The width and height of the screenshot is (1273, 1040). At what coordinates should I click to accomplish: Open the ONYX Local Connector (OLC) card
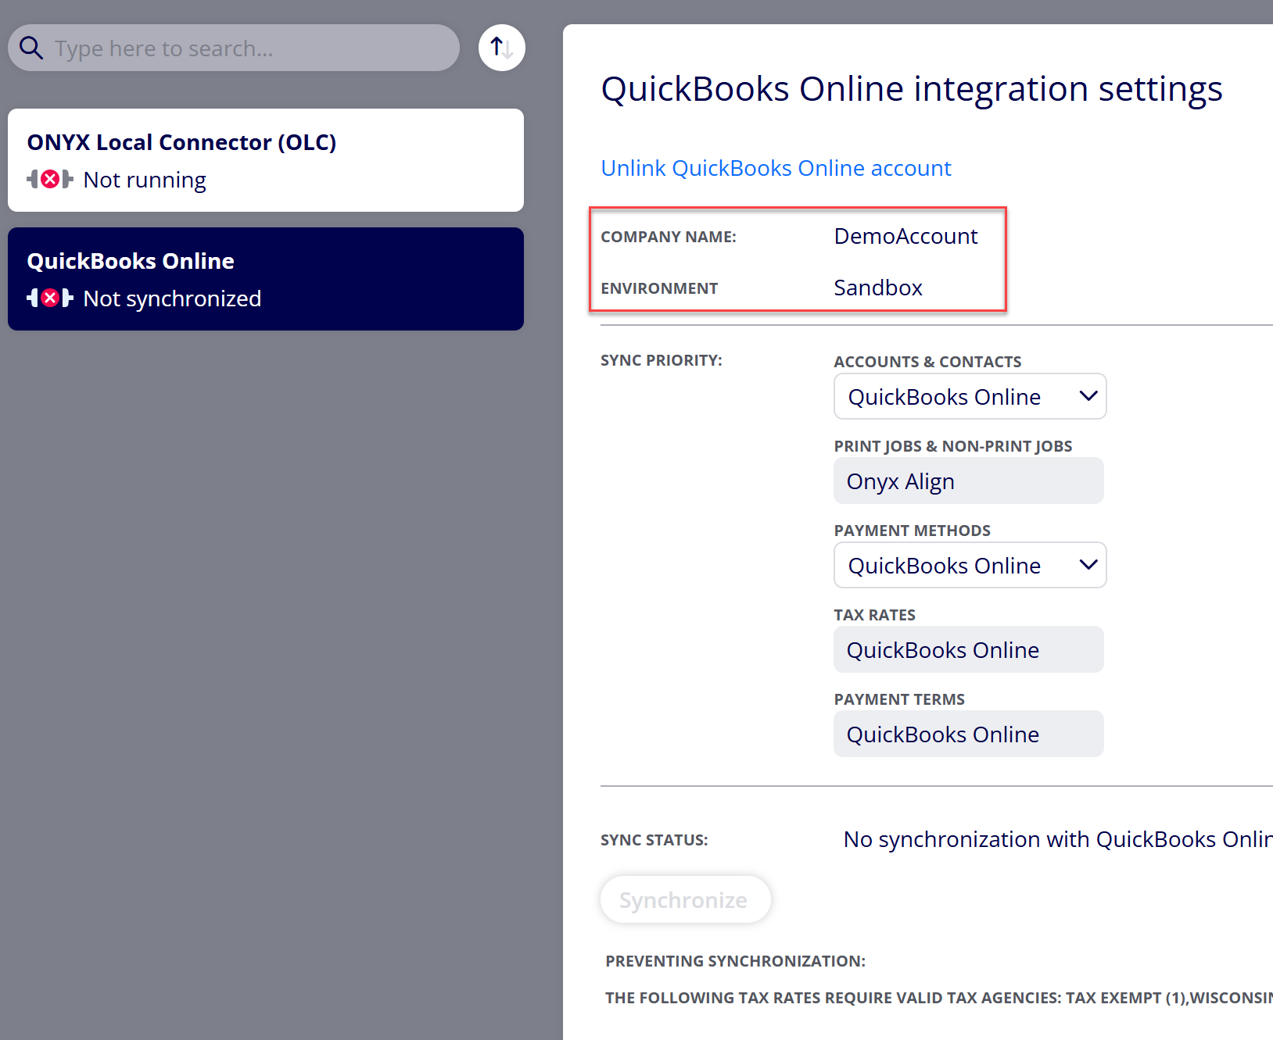(266, 160)
